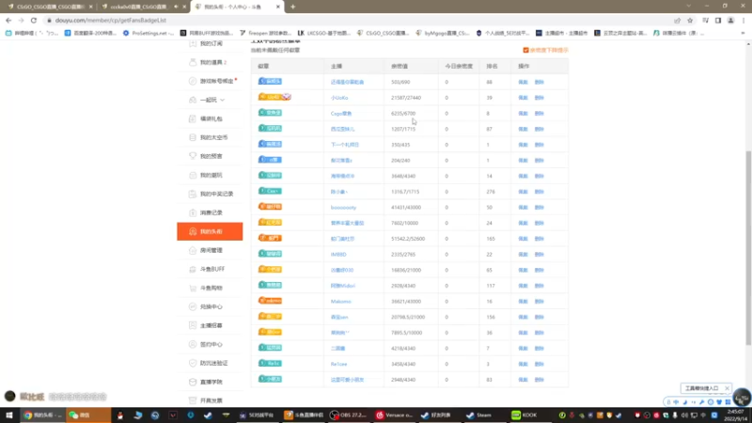Open 开具发票 in the sidebar

pyautogui.click(x=210, y=400)
